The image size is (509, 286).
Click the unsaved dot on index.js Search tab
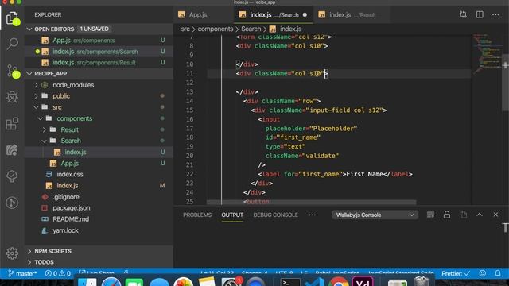305,14
